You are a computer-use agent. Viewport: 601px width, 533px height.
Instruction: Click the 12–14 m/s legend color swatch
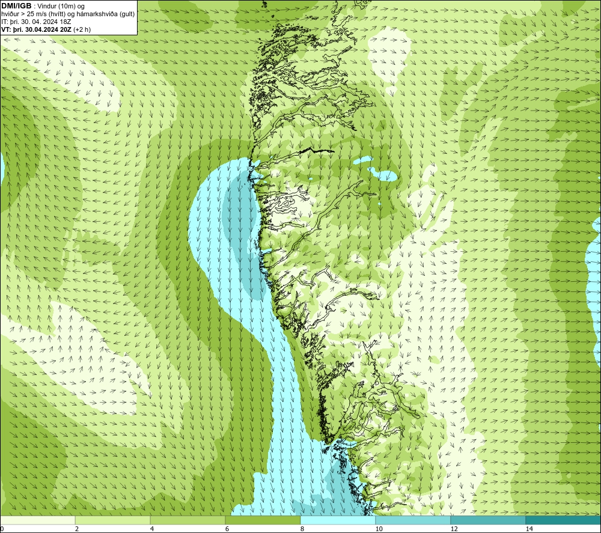[488, 520]
